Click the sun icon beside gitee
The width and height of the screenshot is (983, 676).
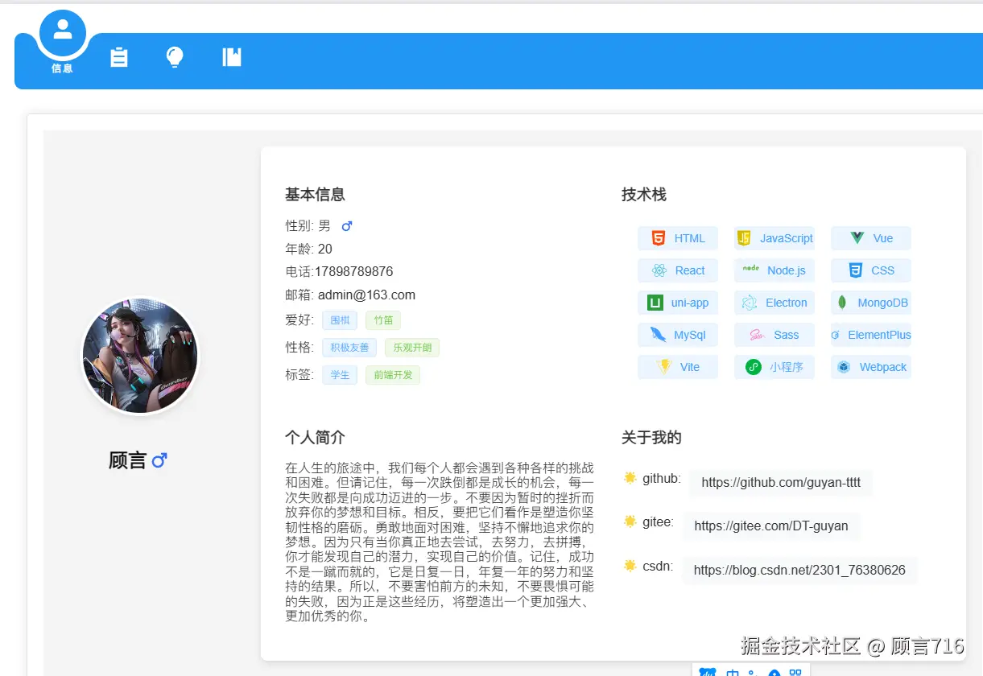pyautogui.click(x=630, y=521)
